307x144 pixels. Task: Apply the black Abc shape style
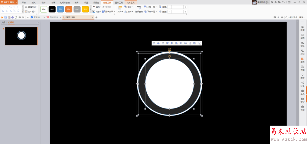(52, 9)
